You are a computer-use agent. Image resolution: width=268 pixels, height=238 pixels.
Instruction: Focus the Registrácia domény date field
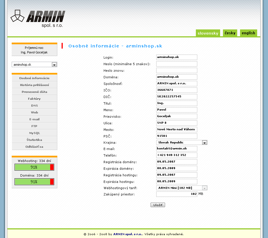pos(176,162)
